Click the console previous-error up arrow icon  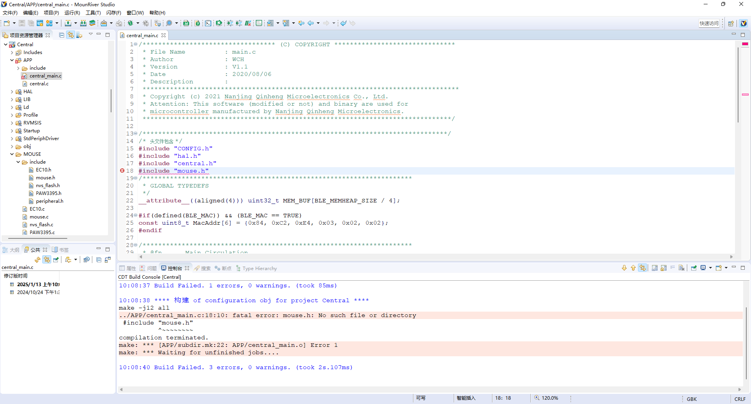(x=633, y=268)
